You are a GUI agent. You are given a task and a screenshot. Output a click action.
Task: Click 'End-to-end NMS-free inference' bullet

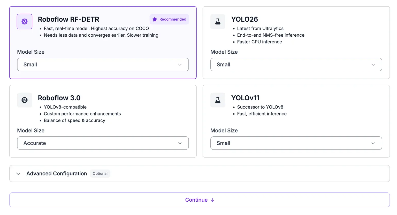tap(271, 35)
